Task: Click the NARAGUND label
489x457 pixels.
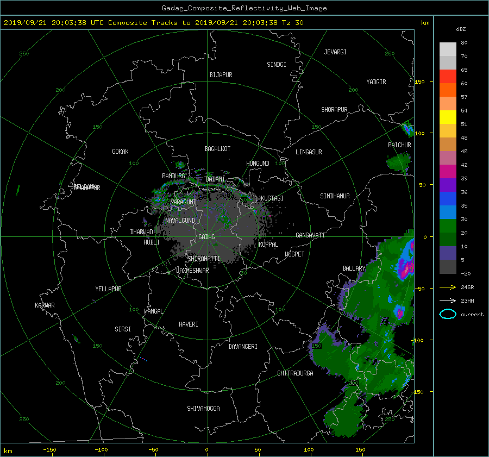Action: [x=184, y=202]
